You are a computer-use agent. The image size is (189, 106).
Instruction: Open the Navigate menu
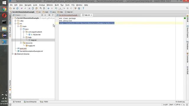(28, 5)
